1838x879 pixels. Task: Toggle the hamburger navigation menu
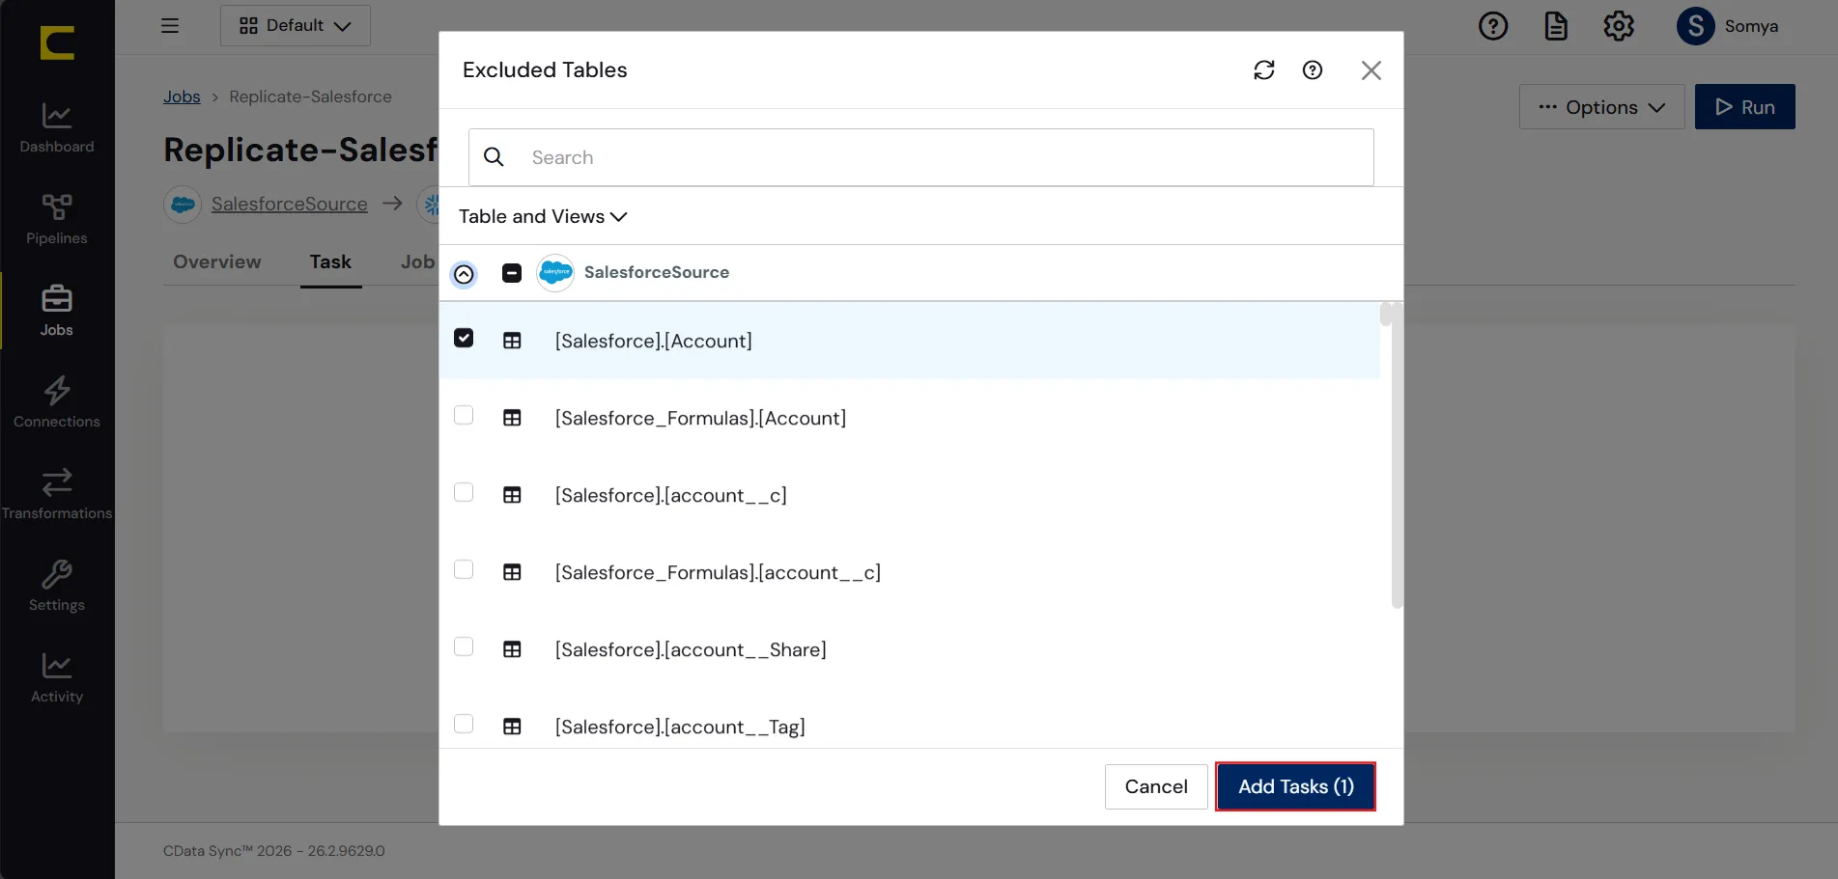pos(170,26)
